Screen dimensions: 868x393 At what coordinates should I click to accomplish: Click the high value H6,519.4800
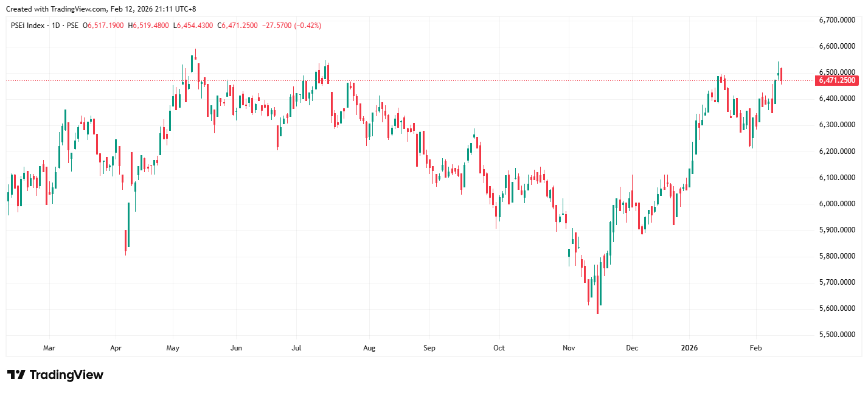click(x=151, y=26)
